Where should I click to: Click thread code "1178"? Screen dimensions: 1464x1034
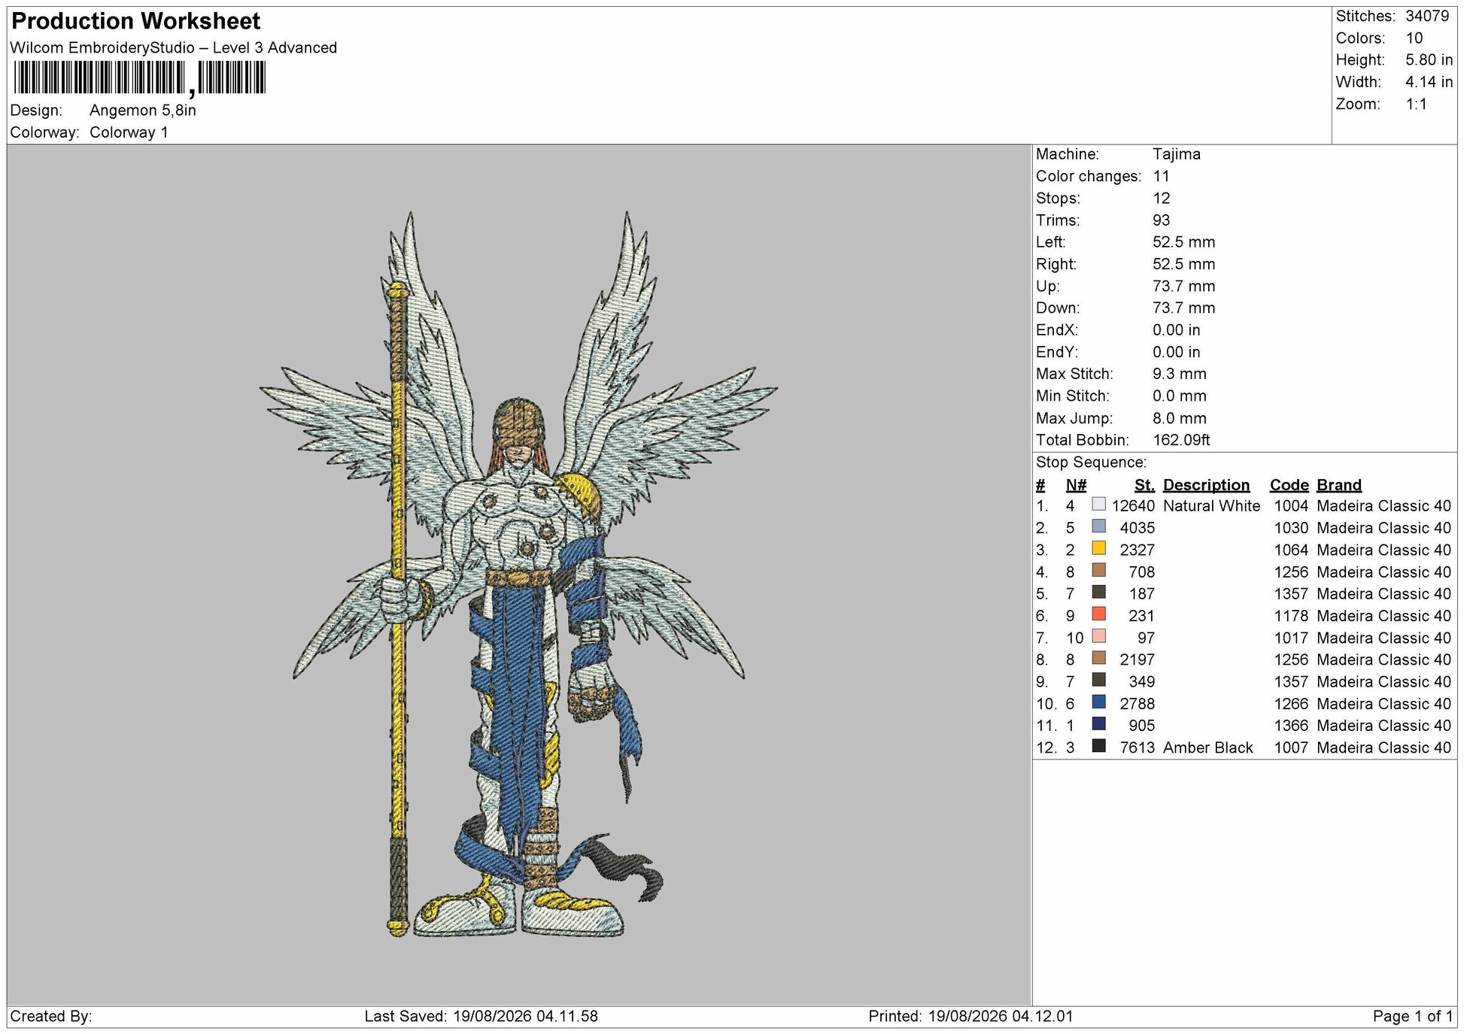click(x=1291, y=616)
